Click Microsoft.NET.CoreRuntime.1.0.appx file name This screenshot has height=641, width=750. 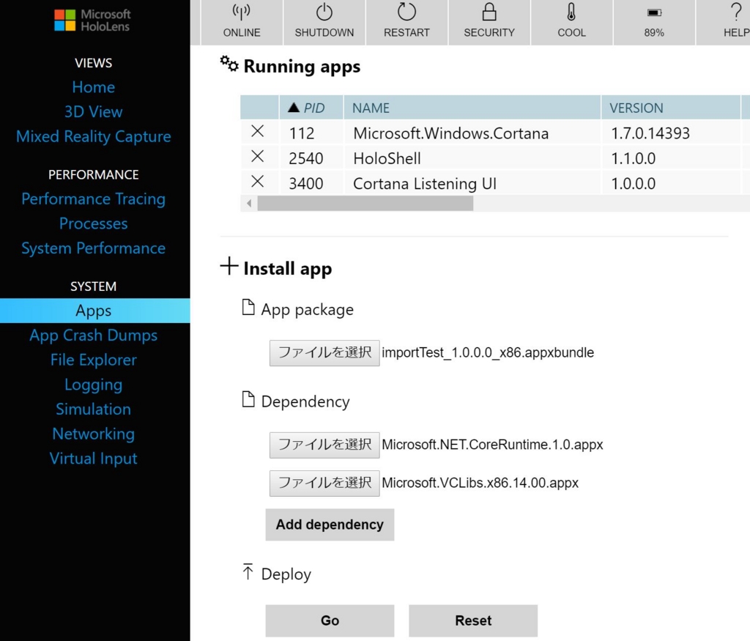(493, 445)
